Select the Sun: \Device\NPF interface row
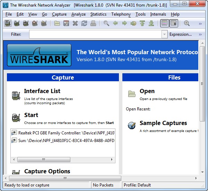The image size is (208, 191). tap(63, 141)
